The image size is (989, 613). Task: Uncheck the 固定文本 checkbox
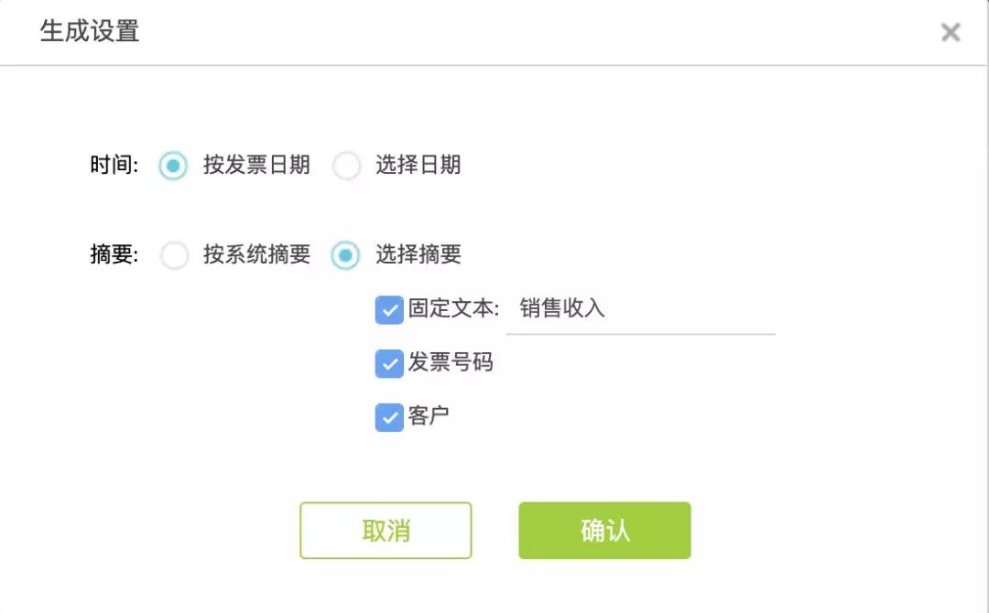pyautogui.click(x=389, y=310)
